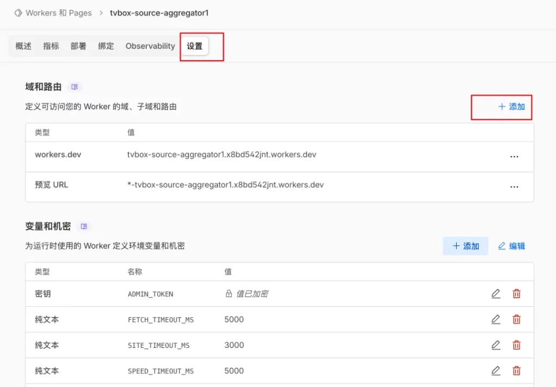The image size is (556, 387).
Task: Delete the FETCH_TIMEOUT_MS variable
Action: click(516, 319)
